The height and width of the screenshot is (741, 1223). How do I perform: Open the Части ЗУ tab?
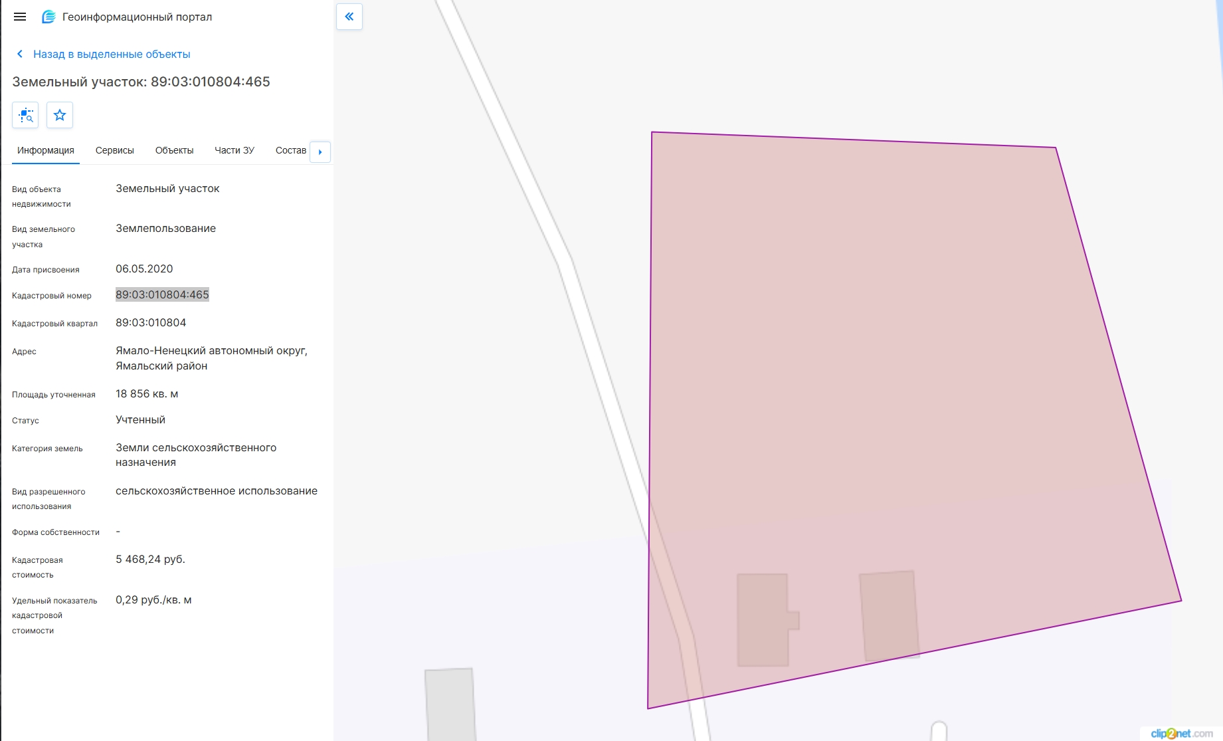[235, 150]
